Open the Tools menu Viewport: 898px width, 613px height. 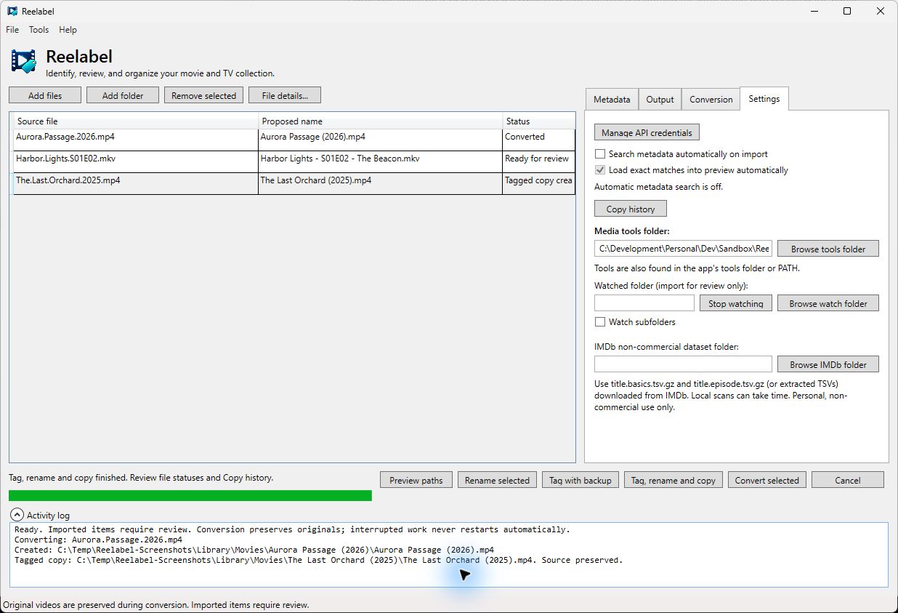[x=39, y=30]
